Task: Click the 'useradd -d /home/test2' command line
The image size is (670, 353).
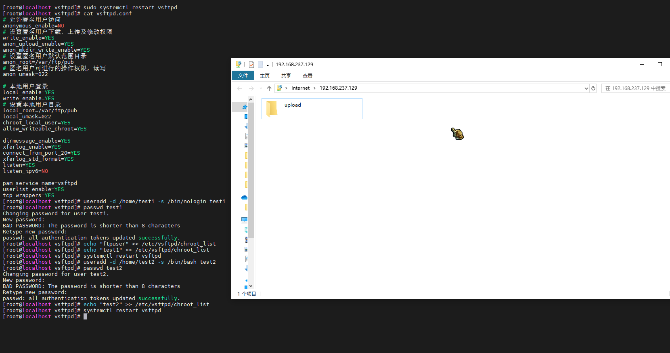Action: 109,262
